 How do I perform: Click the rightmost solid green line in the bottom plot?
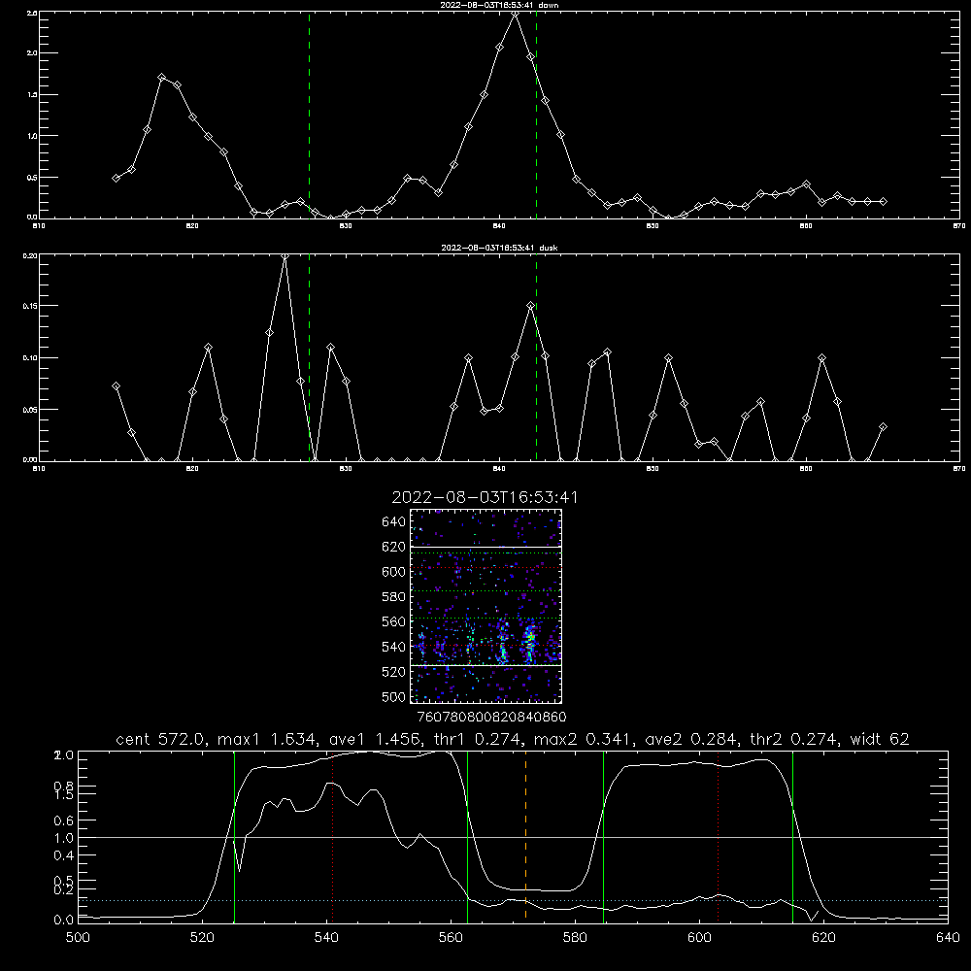click(x=792, y=836)
